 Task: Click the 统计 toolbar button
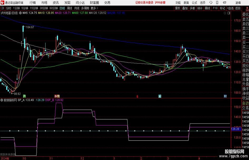[200, 8]
